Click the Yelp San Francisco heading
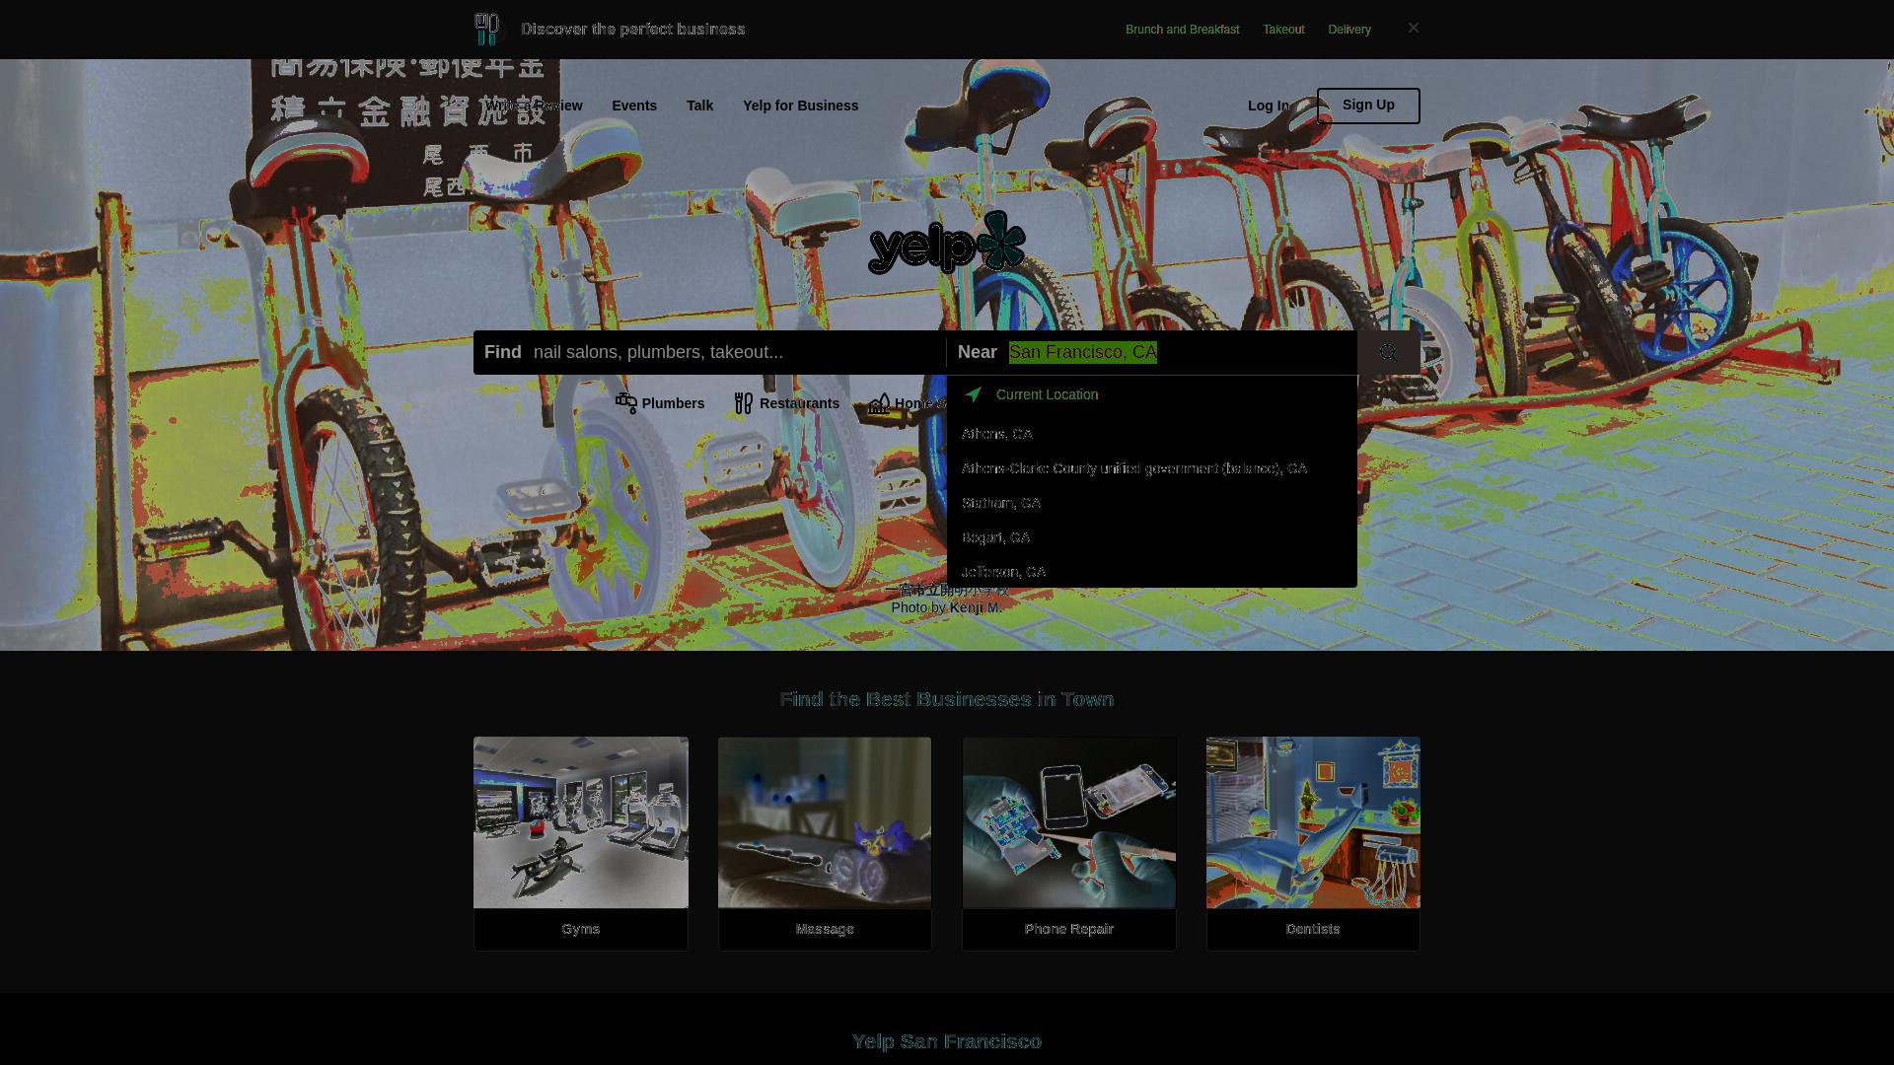 pyautogui.click(x=947, y=1041)
